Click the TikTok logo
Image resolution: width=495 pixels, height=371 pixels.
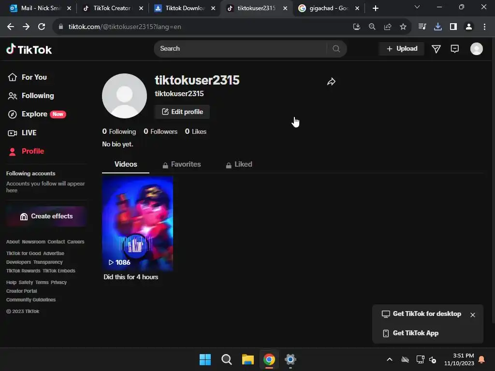point(29,49)
